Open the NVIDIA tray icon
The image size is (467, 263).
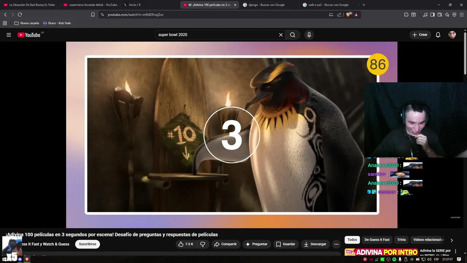click(412, 259)
